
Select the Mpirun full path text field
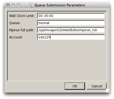click(71, 30)
